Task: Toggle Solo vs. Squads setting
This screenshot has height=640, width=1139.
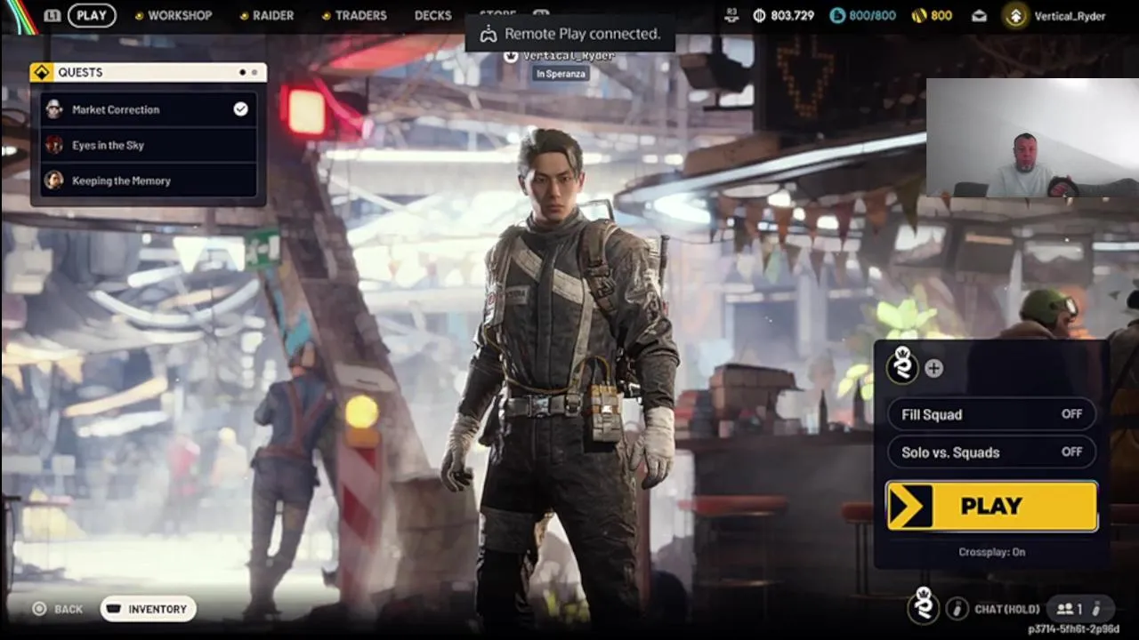Action: tap(991, 452)
